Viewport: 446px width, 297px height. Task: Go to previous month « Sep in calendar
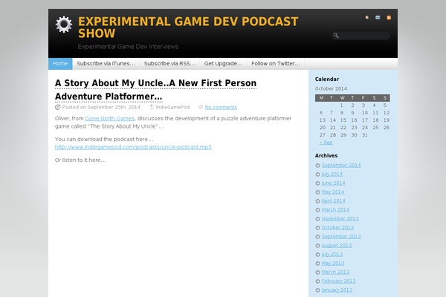[326, 143]
